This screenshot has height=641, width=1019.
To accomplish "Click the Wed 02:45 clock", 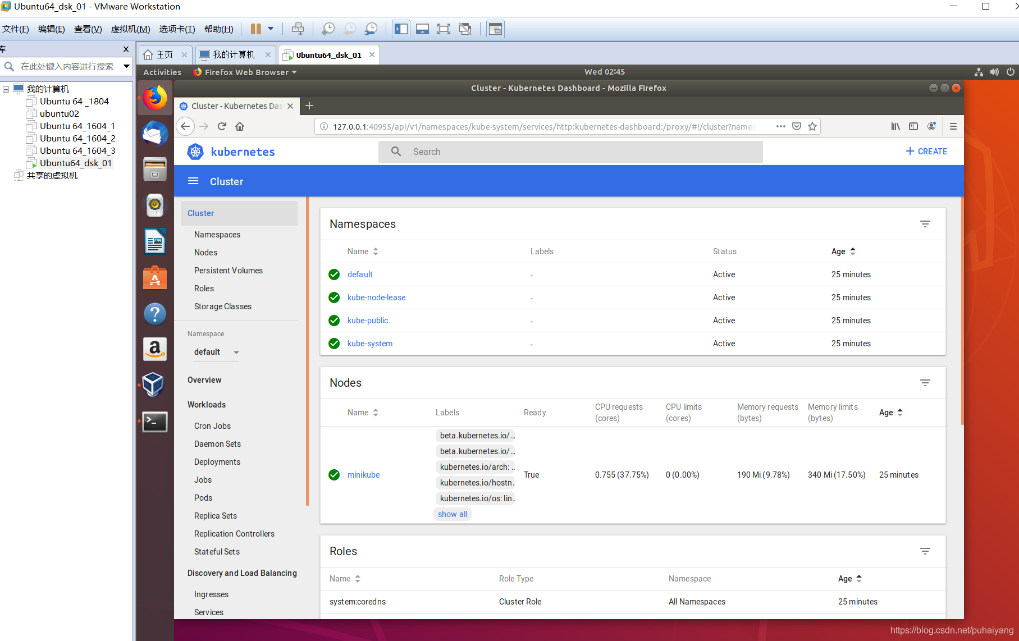I will (x=604, y=72).
